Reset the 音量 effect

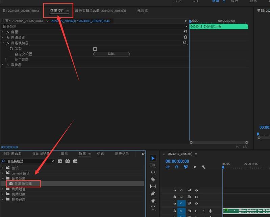point(185,32)
